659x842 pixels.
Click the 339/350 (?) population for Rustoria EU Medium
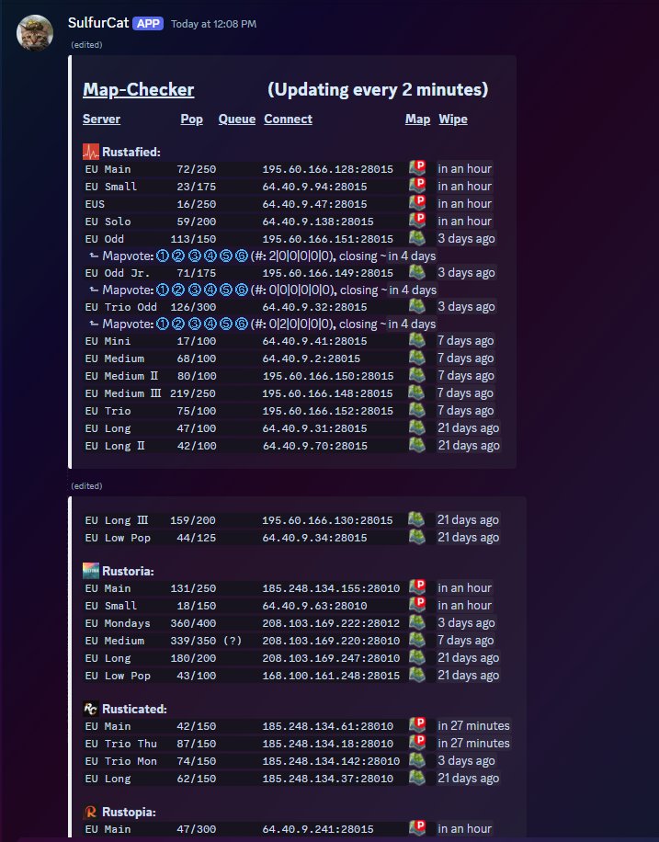(x=206, y=641)
